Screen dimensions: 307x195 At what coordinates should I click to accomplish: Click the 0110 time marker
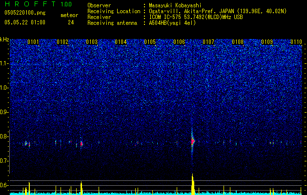coord(296,42)
